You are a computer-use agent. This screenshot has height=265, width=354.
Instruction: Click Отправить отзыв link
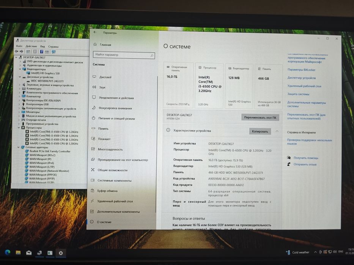pos(305,165)
